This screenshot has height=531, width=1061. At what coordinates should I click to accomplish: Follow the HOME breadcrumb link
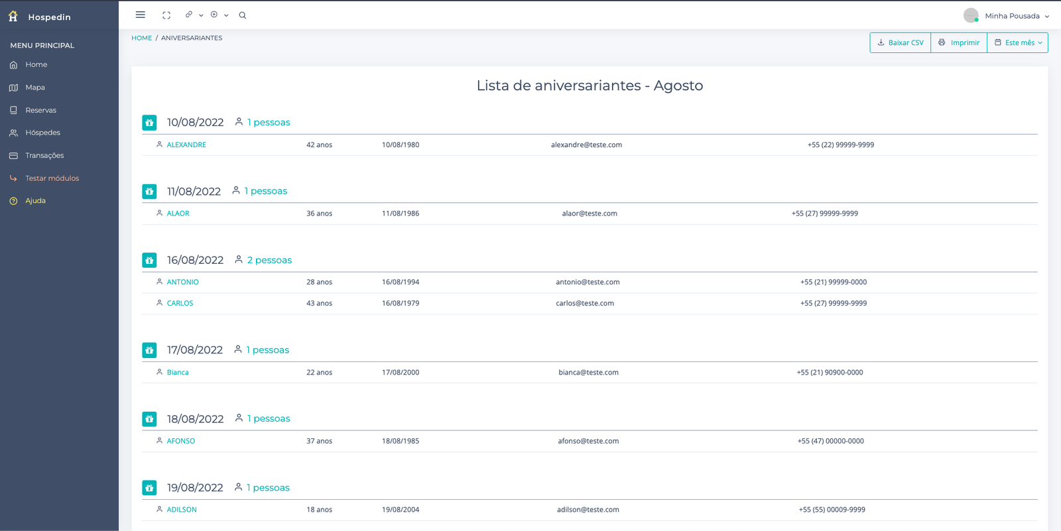142,38
